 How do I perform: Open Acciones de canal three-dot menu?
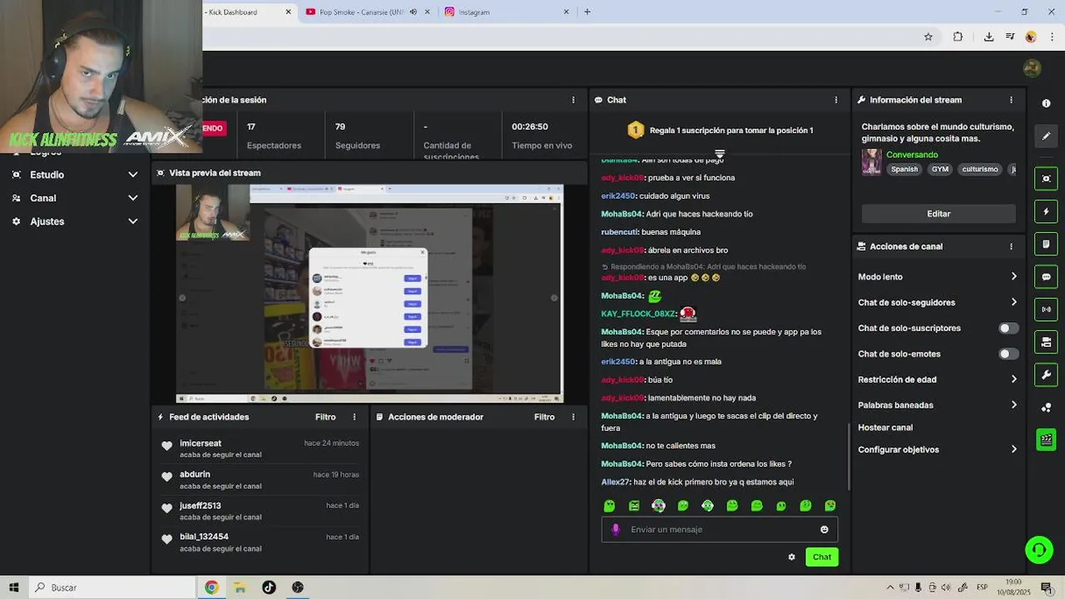pos(1011,246)
